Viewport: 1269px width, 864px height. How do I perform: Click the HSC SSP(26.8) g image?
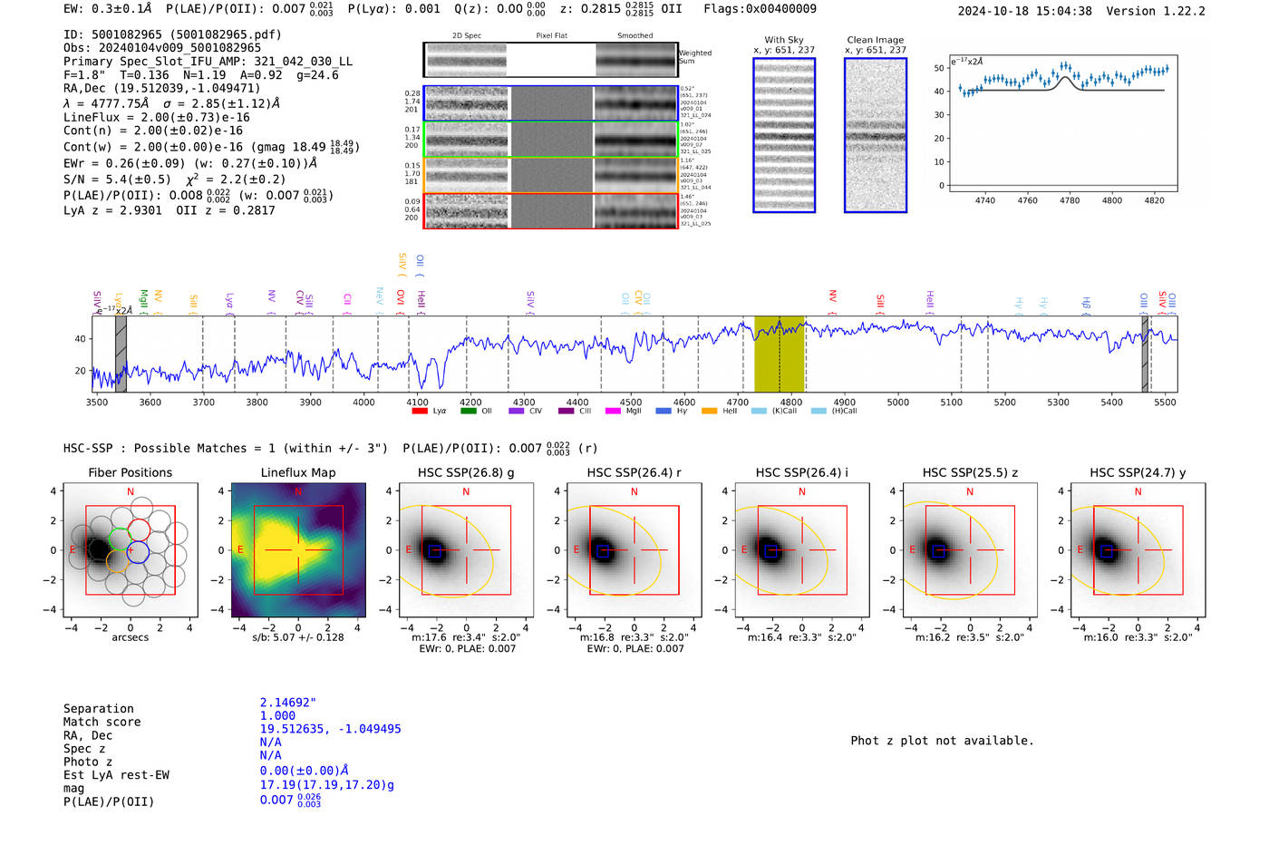(466, 550)
